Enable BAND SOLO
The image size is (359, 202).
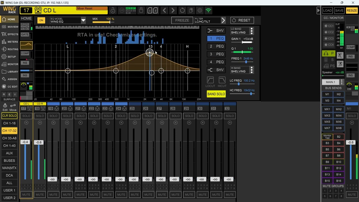coord(216,94)
